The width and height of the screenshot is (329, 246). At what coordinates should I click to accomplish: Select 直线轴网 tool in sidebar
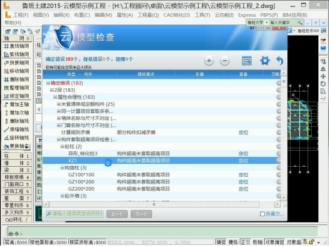click(17, 46)
